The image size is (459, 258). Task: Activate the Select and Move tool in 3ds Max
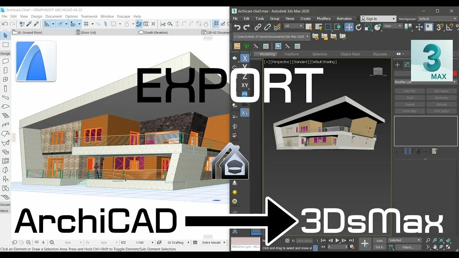[x=349, y=27]
